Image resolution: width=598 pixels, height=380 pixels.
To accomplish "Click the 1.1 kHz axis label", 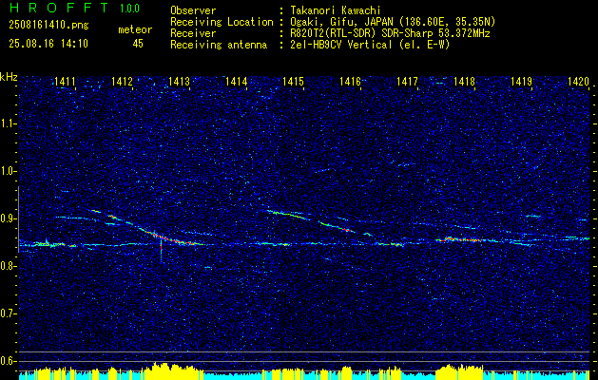I will tap(8, 123).
